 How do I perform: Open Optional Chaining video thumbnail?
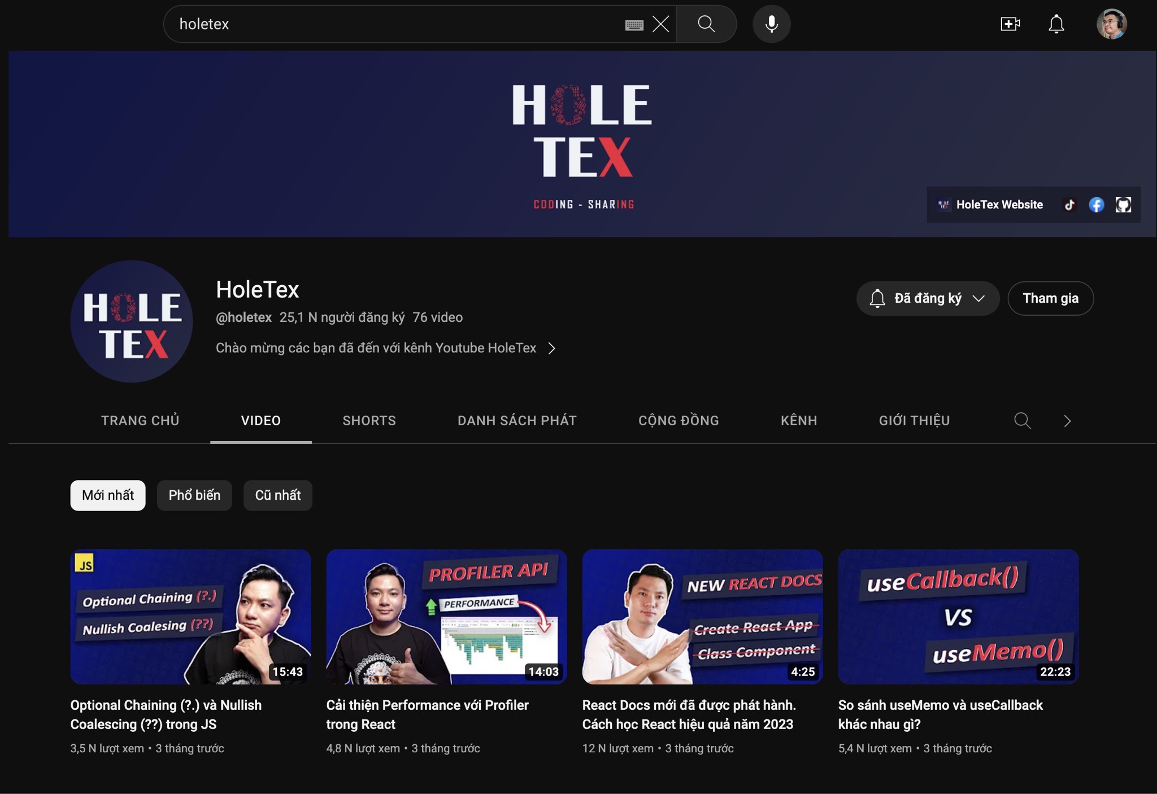point(190,617)
